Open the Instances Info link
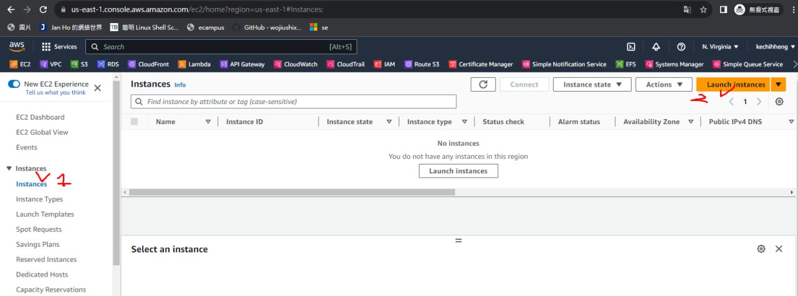Viewport: 798px width, 296px height. coord(180,85)
